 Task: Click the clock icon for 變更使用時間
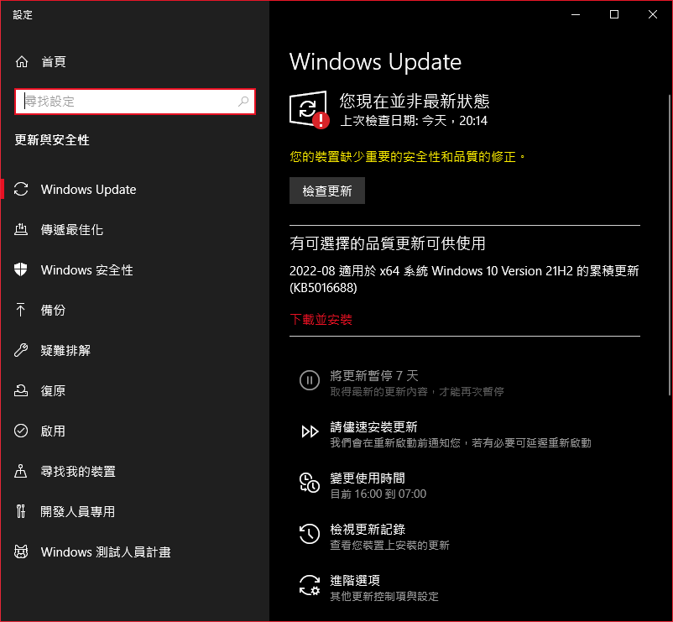coord(310,483)
